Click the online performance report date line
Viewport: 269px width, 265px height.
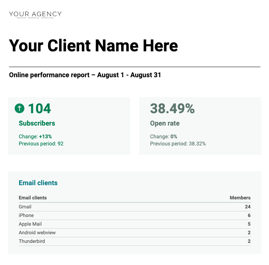click(85, 75)
